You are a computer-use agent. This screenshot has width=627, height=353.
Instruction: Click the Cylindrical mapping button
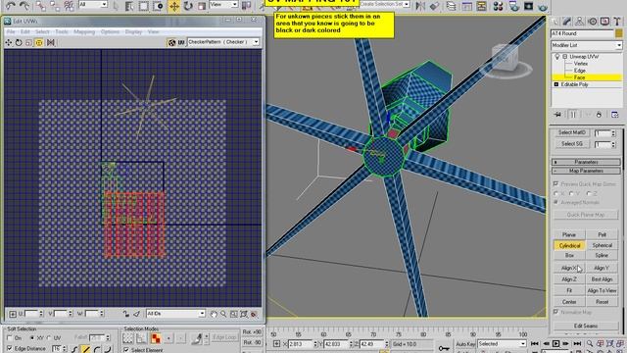pos(569,245)
